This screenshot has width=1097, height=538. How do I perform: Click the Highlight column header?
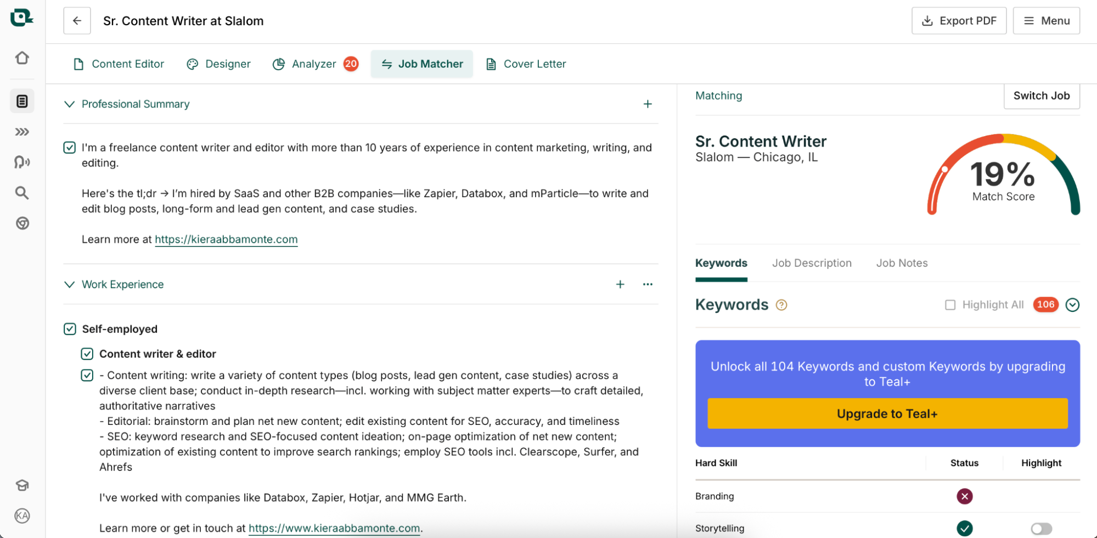(x=1041, y=463)
